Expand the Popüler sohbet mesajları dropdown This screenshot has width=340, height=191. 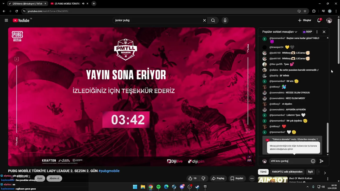coord(280,32)
